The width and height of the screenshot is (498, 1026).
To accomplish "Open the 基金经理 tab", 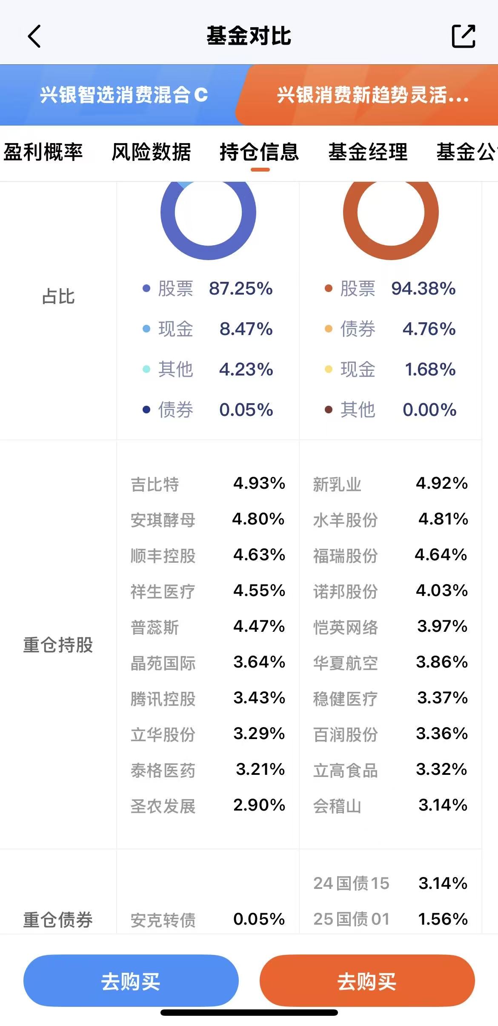I will pos(368,152).
